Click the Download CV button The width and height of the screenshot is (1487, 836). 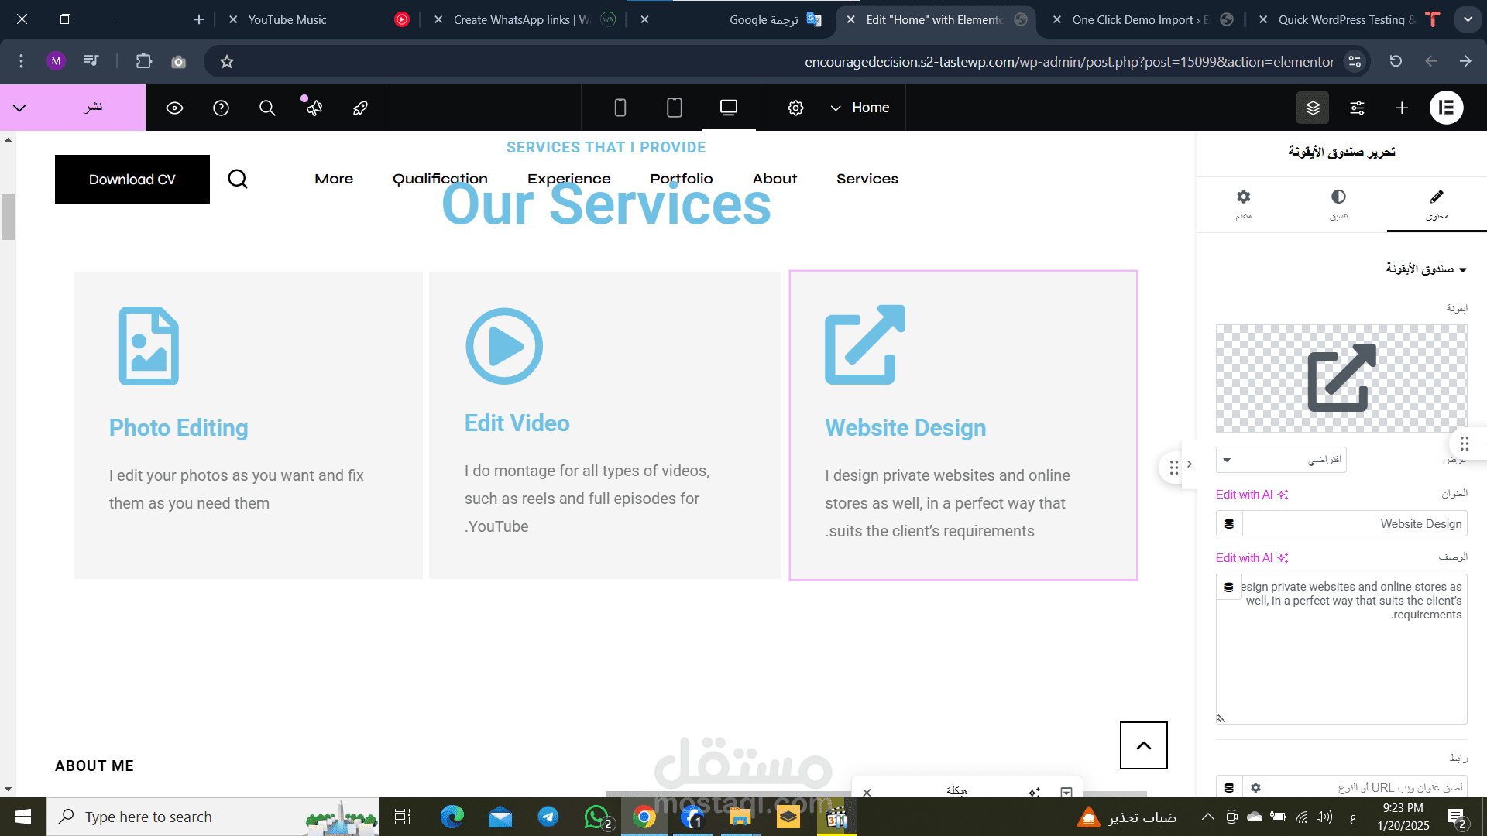[132, 179]
